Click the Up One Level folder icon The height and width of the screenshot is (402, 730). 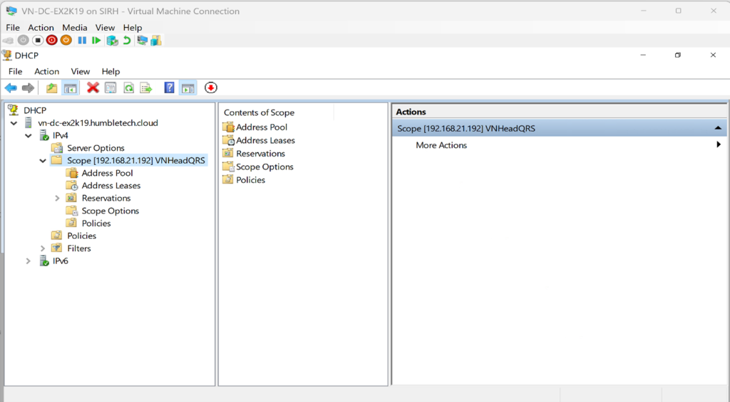tap(51, 88)
